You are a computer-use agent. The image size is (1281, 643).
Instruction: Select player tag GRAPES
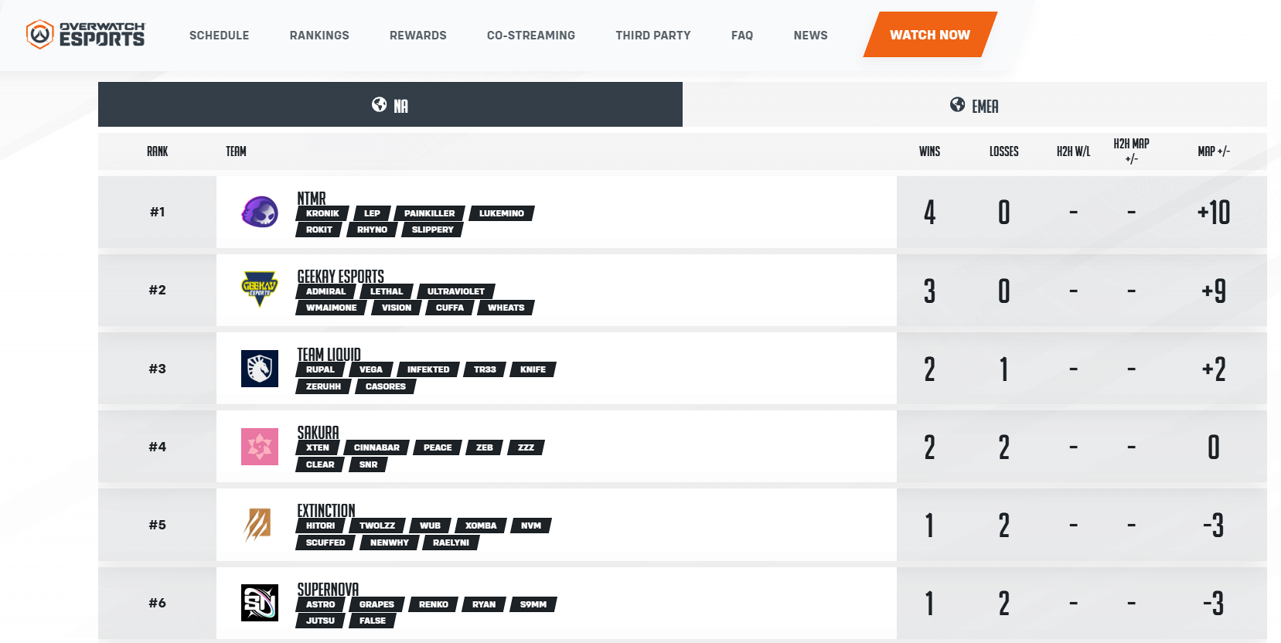[x=377, y=604]
